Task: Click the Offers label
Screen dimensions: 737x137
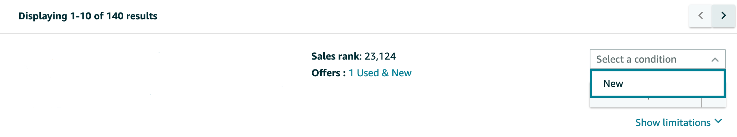Action: point(328,73)
